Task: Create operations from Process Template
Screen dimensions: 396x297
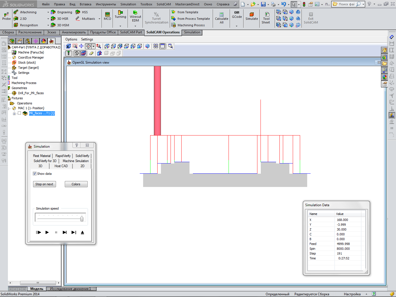Action: [191, 19]
